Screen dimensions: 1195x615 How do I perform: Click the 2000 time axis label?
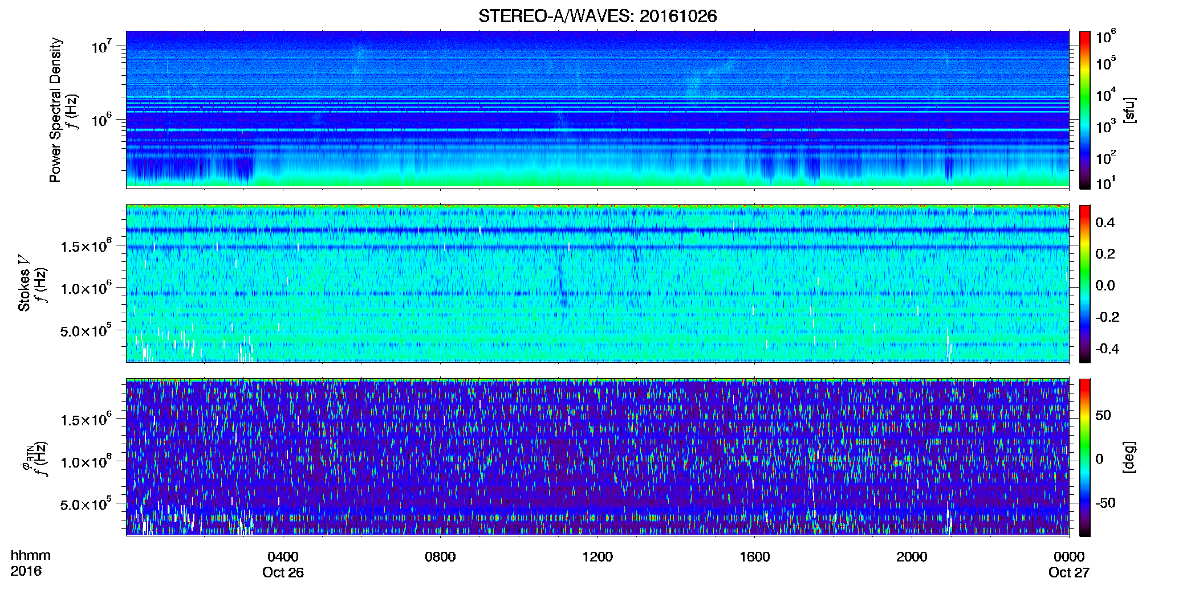click(912, 557)
